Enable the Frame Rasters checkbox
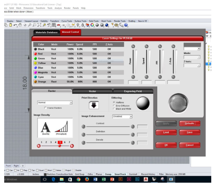 pyautogui.click(x=45, y=108)
